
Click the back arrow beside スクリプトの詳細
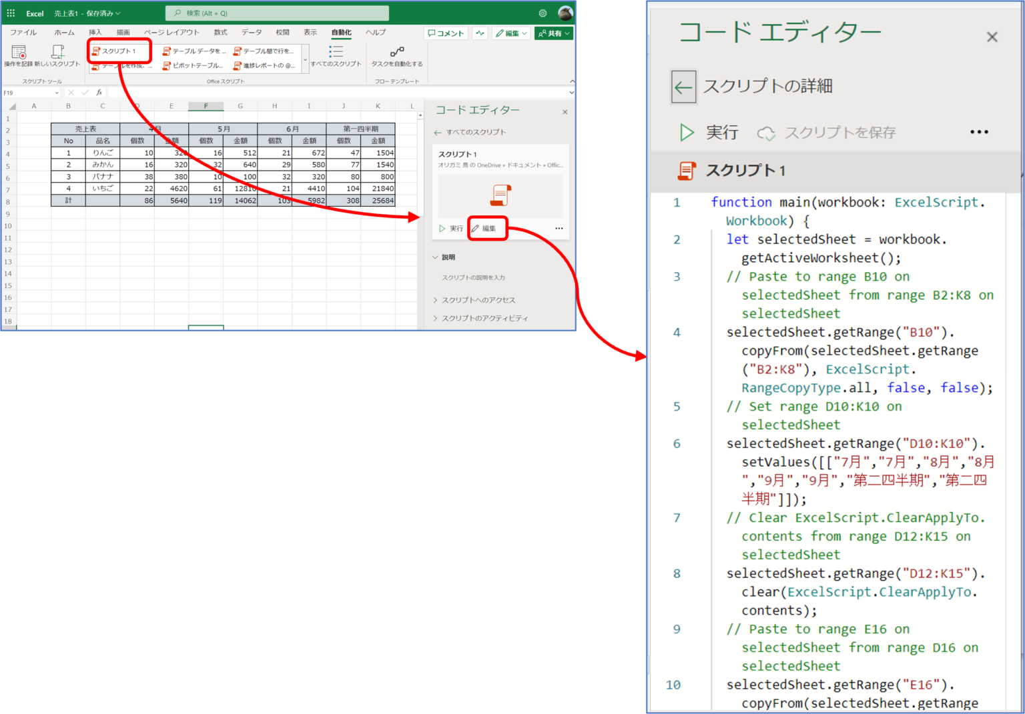tap(682, 86)
